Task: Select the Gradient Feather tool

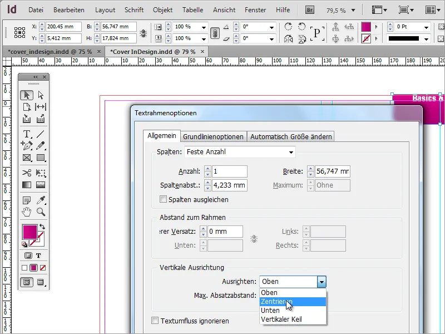Action: (x=41, y=185)
